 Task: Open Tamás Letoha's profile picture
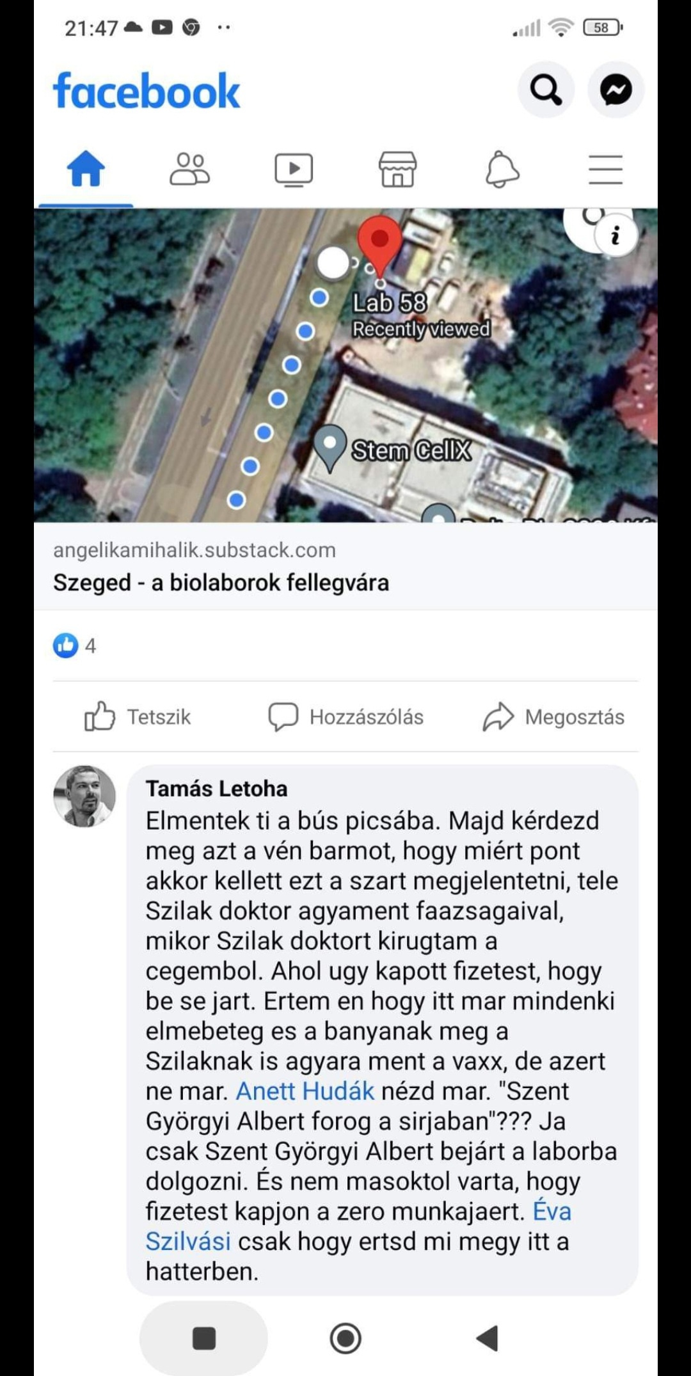[x=84, y=796]
